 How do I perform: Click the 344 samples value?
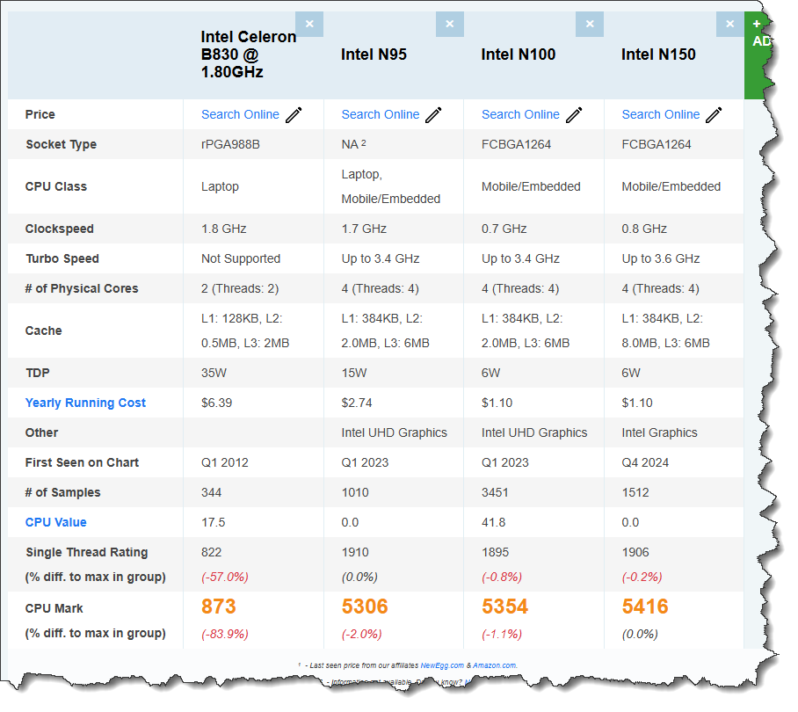point(211,493)
